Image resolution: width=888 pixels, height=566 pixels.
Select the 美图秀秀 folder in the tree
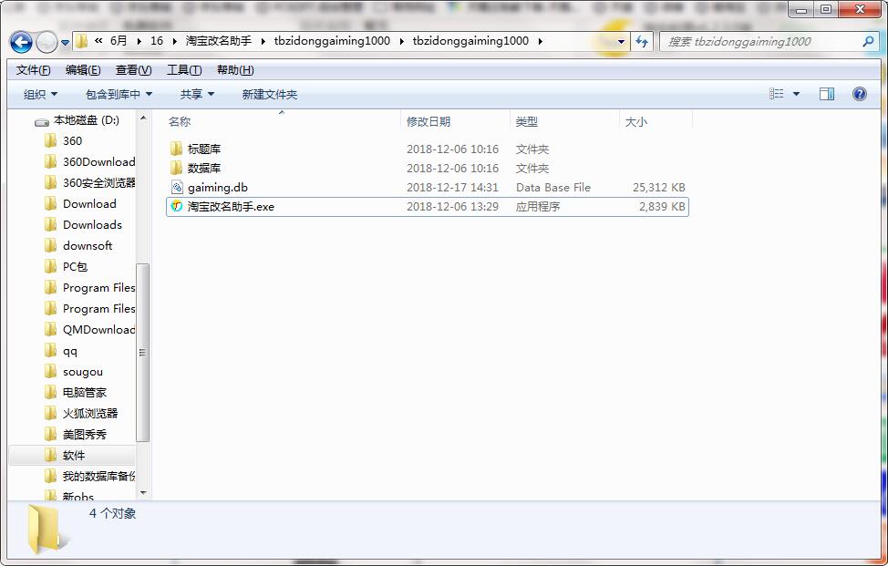[85, 434]
